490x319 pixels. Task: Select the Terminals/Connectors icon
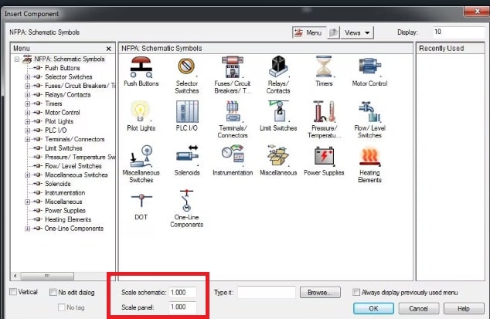click(x=233, y=111)
